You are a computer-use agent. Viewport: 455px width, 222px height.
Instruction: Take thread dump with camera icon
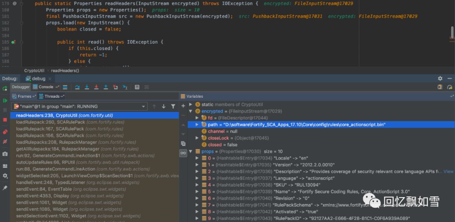click(5, 154)
